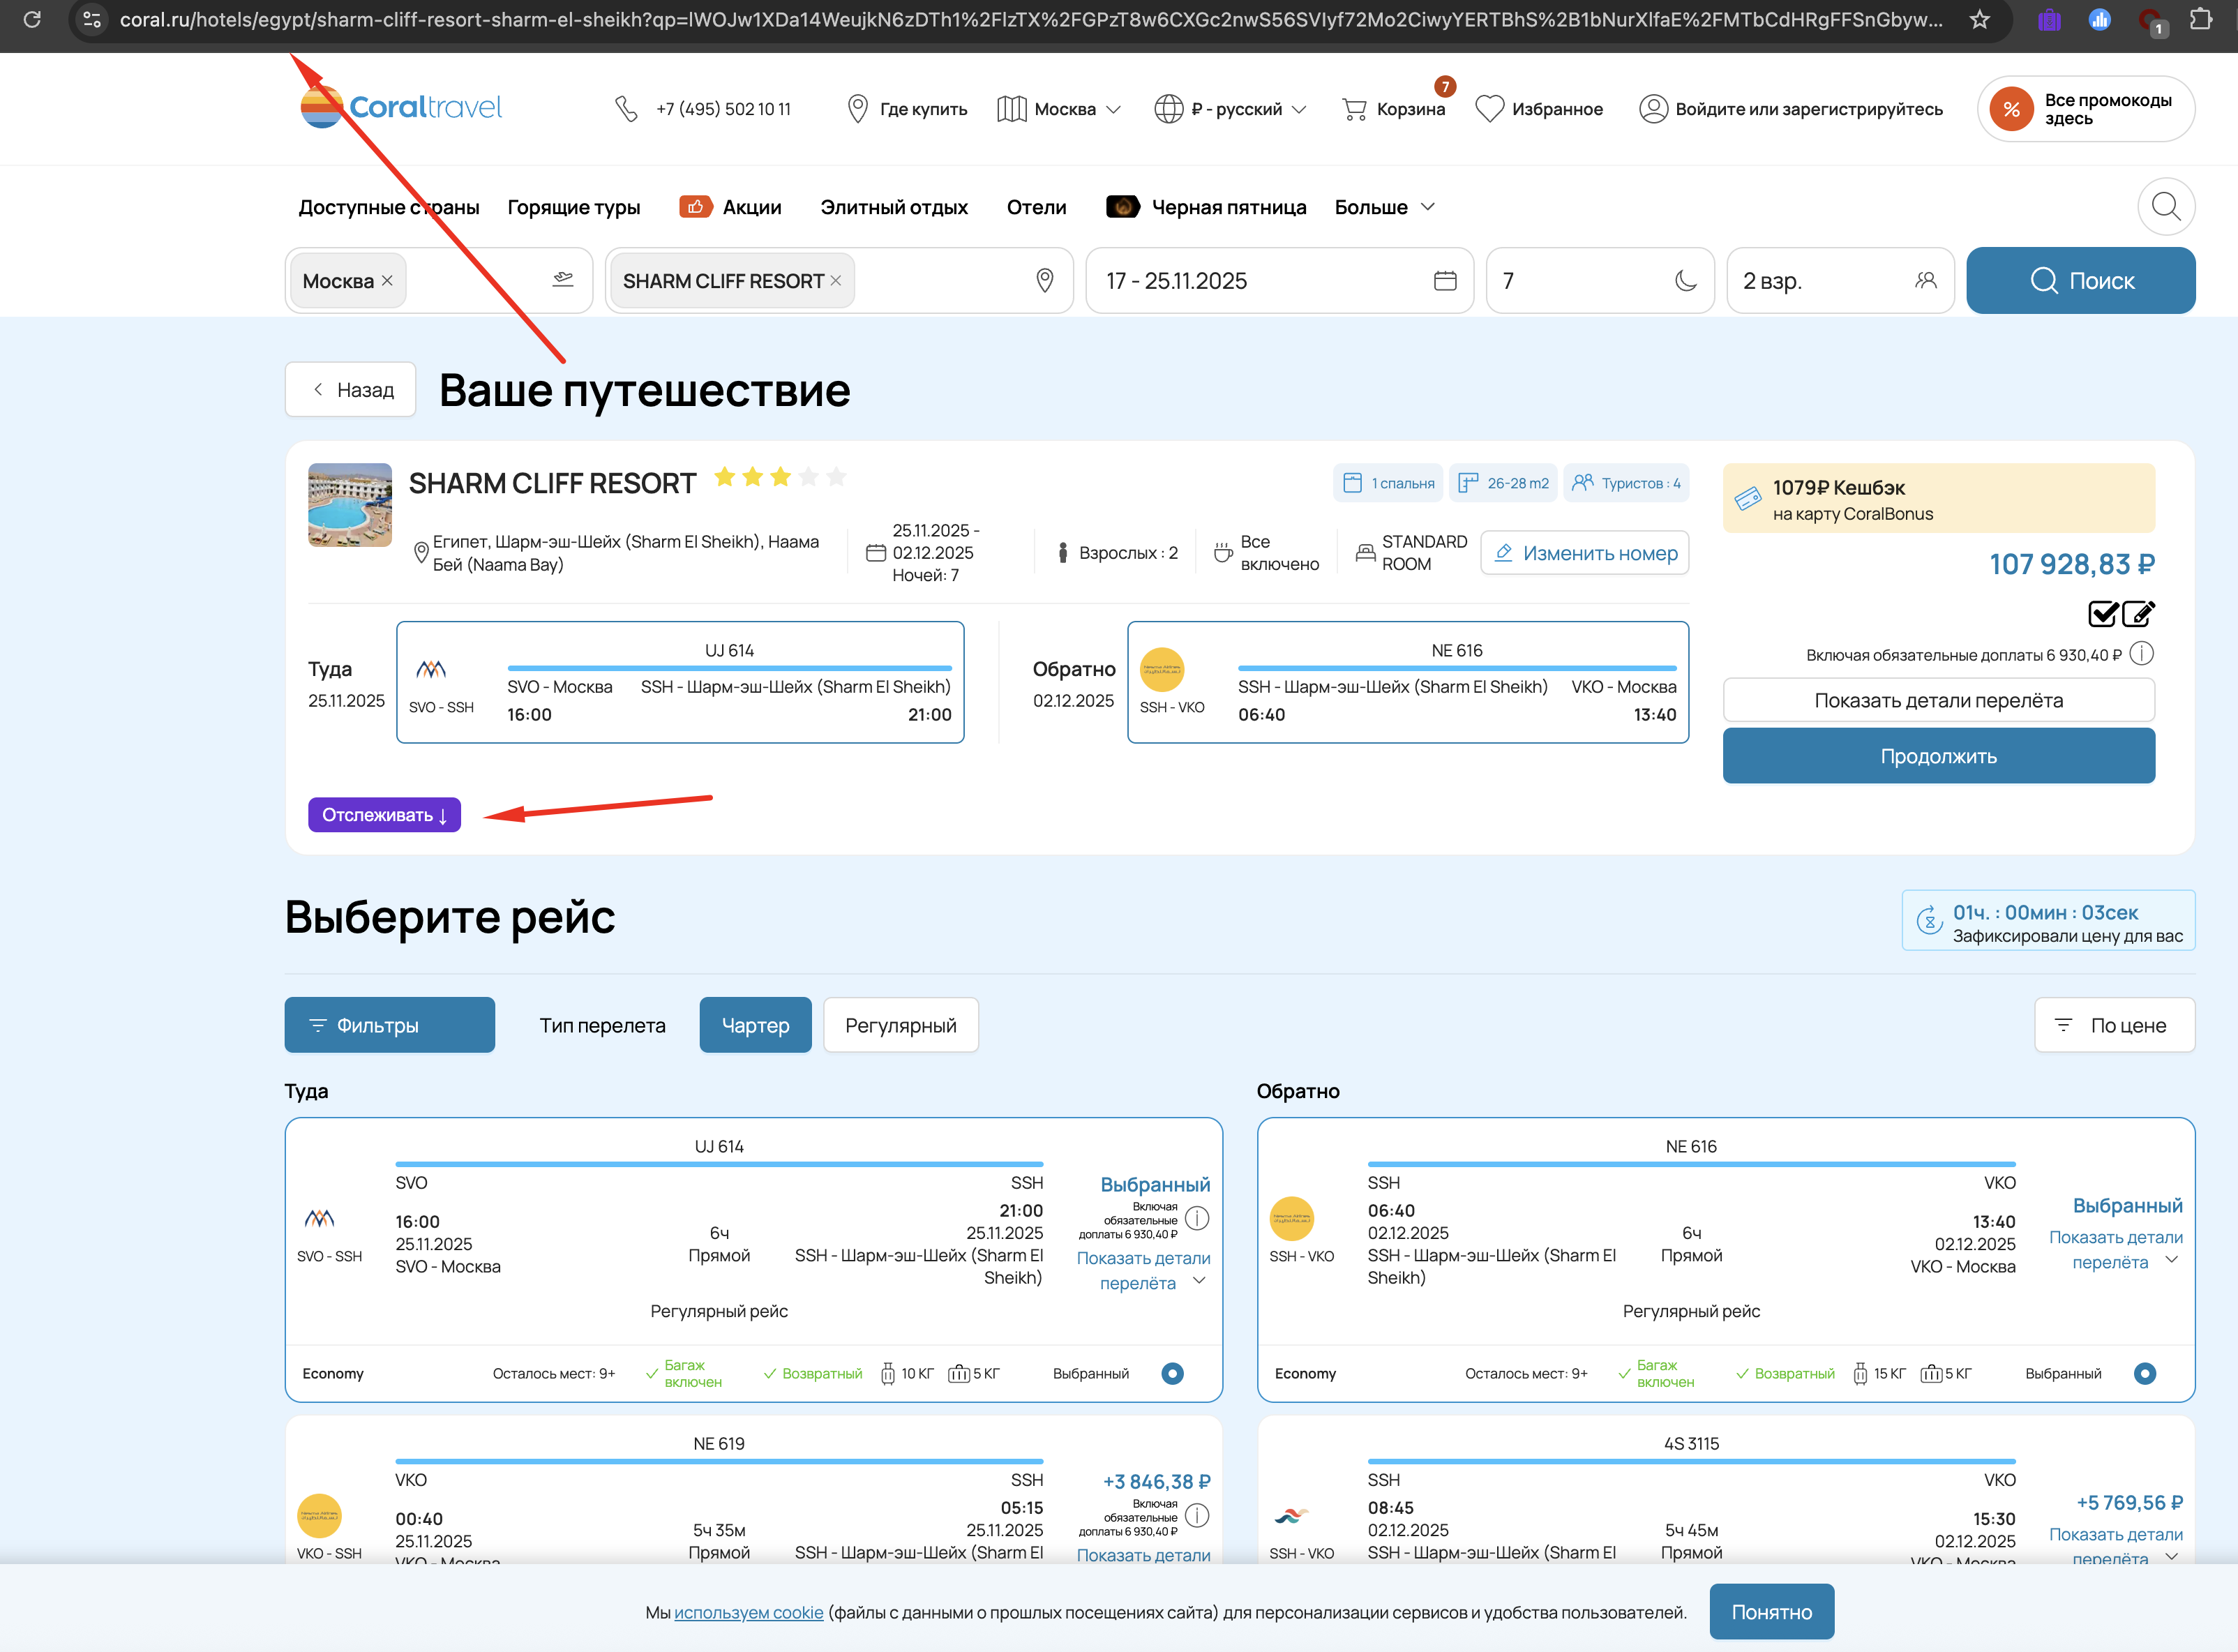This screenshot has width=2238, height=1652.
Task: Click the checkmark icon under the price
Action: [2102, 613]
